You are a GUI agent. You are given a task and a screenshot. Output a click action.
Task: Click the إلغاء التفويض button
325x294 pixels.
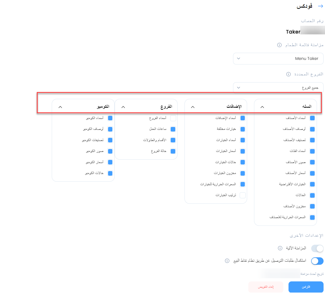tap(266, 287)
